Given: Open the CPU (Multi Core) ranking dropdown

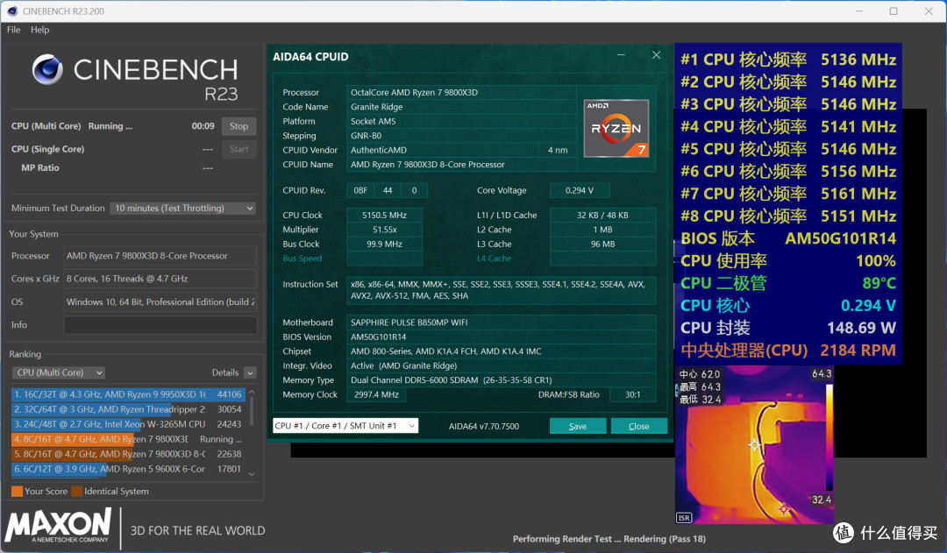Looking at the screenshot, I should (x=59, y=372).
